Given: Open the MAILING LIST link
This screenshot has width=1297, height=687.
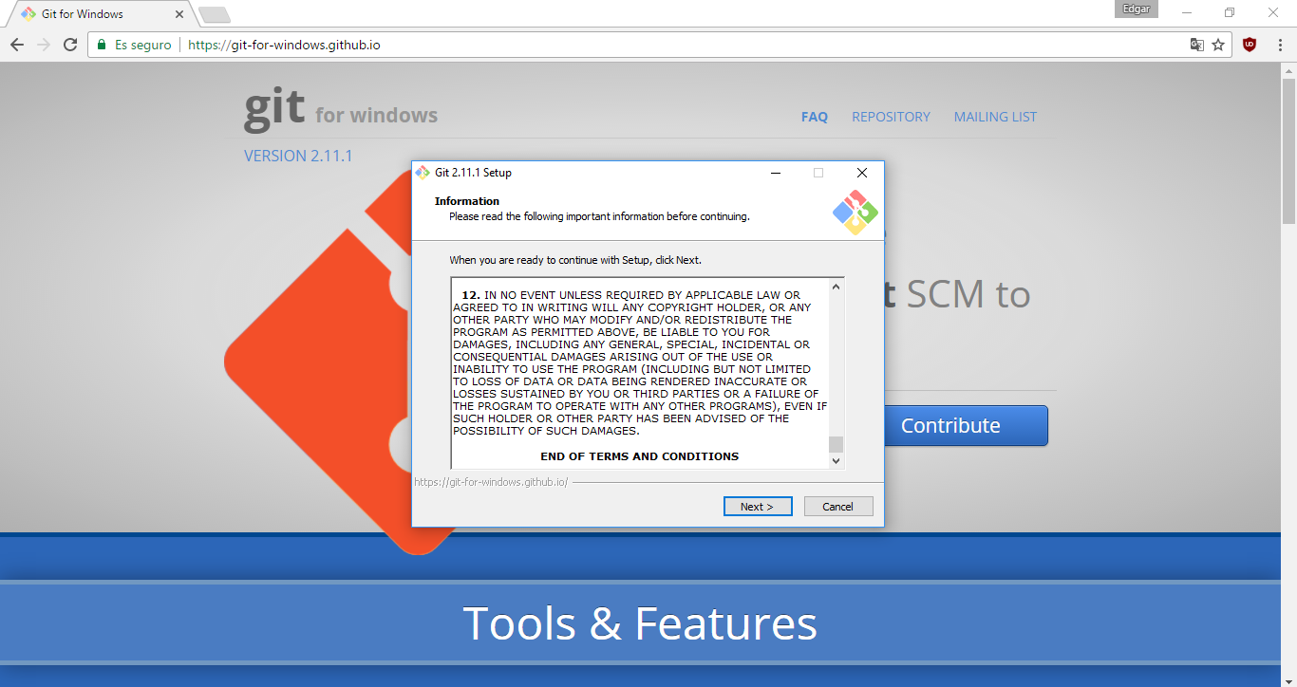Looking at the screenshot, I should (995, 117).
